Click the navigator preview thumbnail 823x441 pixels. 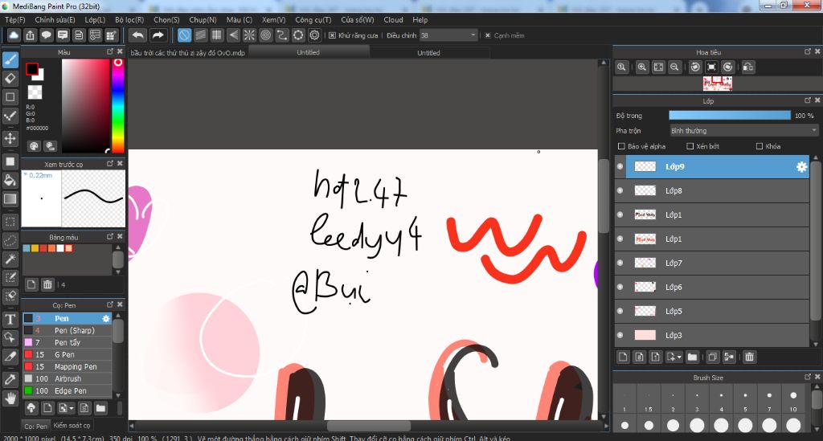718,84
